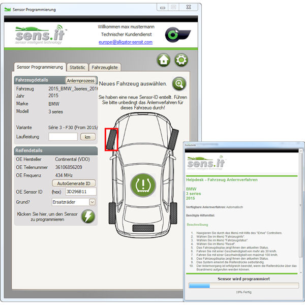Open the europe@alligator-sensit.com email link
The height and width of the screenshot is (305, 305).
[126, 42]
